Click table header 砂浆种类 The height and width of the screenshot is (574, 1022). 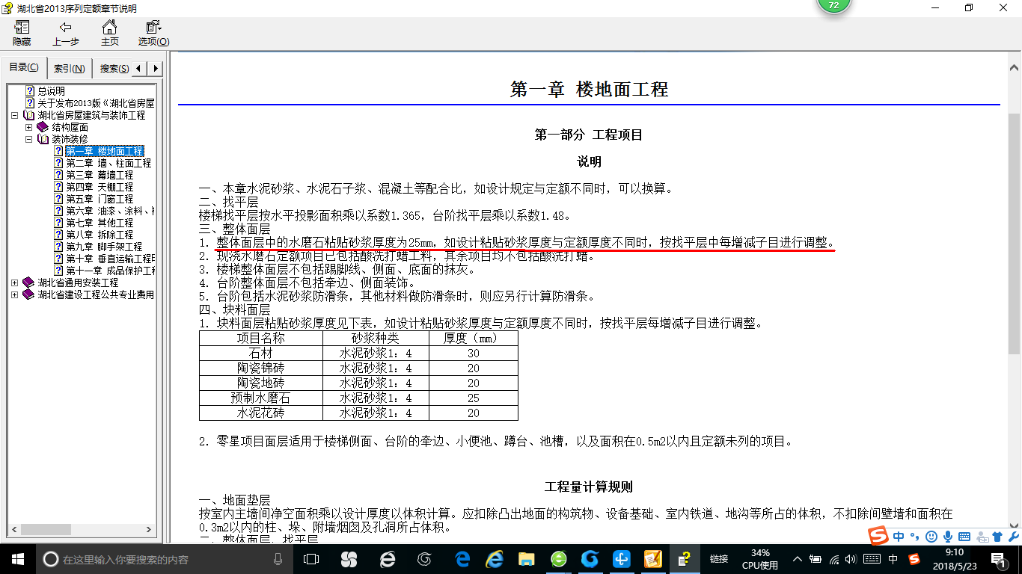376,338
